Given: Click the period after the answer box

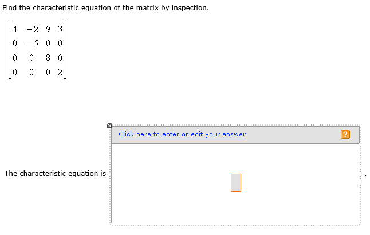Looking at the screenshot, I should click(365, 175).
